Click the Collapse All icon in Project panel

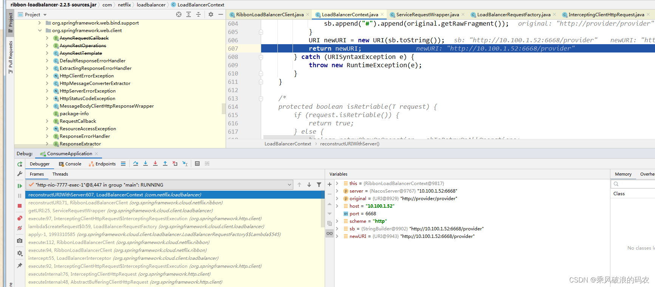(198, 14)
